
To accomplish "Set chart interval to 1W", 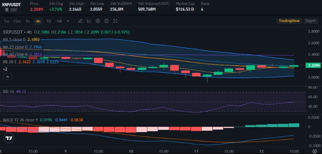I will click(x=59, y=21).
